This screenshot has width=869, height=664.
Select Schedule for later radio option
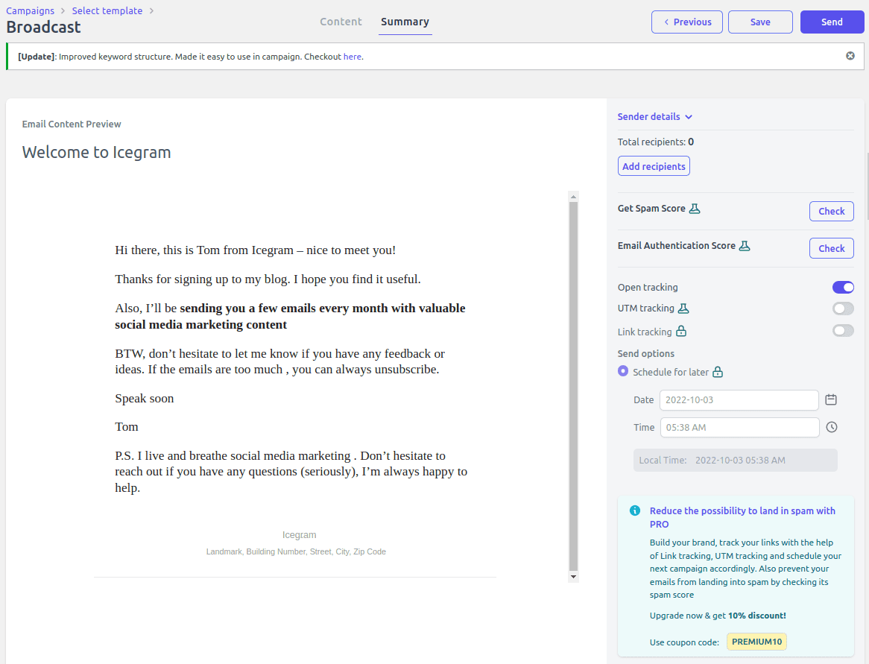(623, 371)
